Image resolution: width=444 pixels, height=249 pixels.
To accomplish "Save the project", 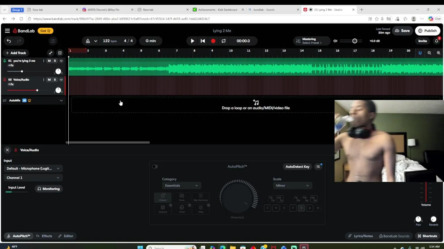I will click(402, 31).
